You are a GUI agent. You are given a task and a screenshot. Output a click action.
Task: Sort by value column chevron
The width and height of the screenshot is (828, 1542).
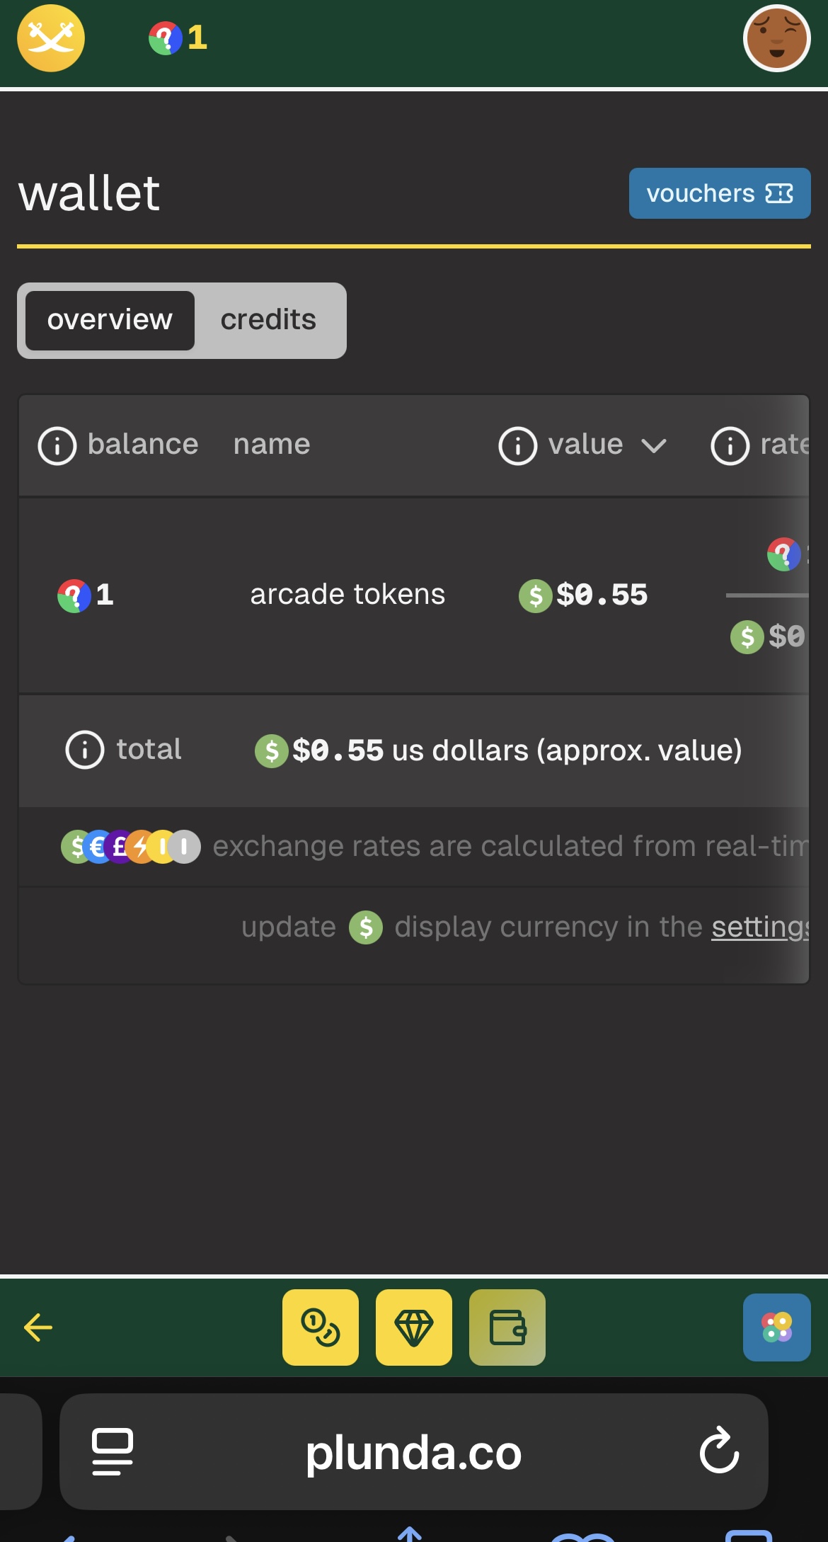point(653,445)
